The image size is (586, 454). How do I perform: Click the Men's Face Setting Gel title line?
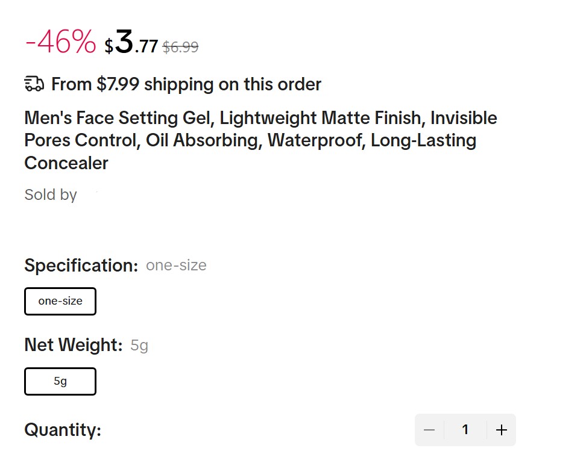260,118
